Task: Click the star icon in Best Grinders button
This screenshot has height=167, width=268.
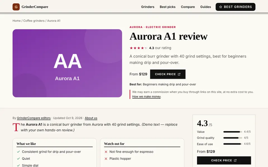Action: [221, 7]
